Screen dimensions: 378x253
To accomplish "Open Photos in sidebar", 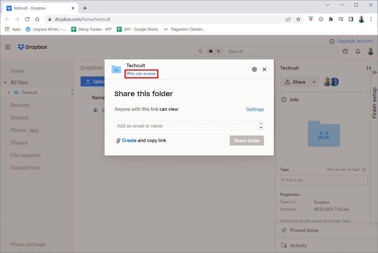I will point(18,130).
